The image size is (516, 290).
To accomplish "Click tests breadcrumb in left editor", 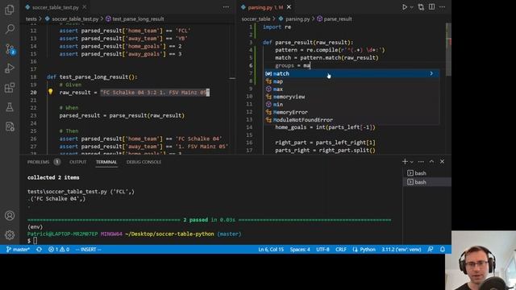I will click(31, 19).
